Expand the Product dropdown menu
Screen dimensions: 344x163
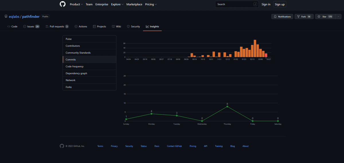click(x=76, y=5)
